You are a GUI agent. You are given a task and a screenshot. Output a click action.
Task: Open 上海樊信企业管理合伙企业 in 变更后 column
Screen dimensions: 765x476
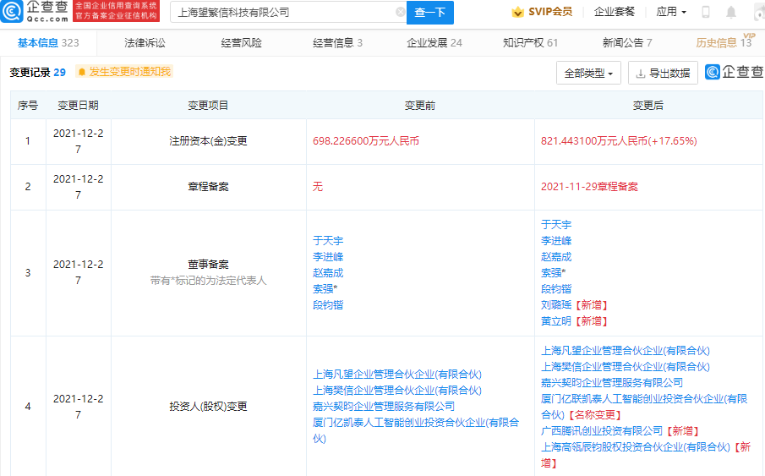click(x=626, y=367)
